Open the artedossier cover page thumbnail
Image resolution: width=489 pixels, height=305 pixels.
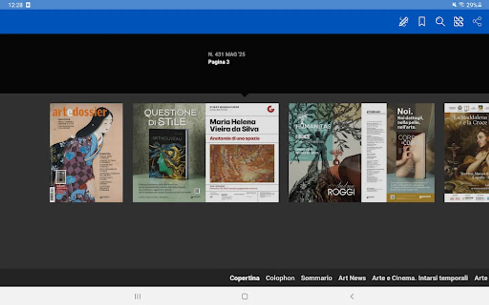[x=86, y=152]
